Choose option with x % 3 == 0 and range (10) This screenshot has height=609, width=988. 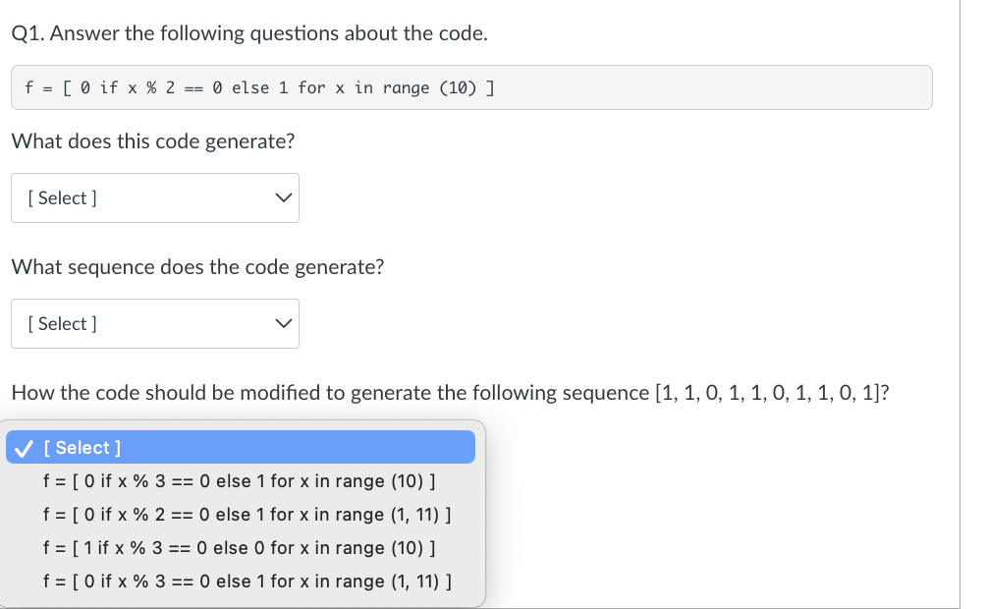[240, 480]
